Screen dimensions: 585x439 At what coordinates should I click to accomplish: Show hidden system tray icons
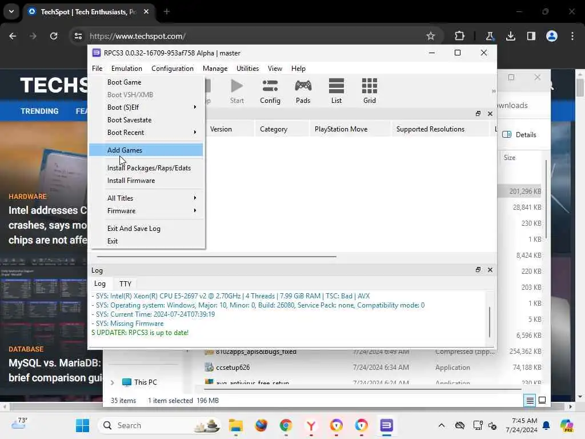(442, 425)
